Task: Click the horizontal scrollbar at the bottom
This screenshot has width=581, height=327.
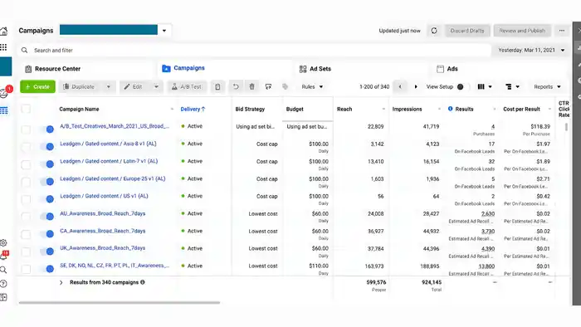Action: [120, 303]
